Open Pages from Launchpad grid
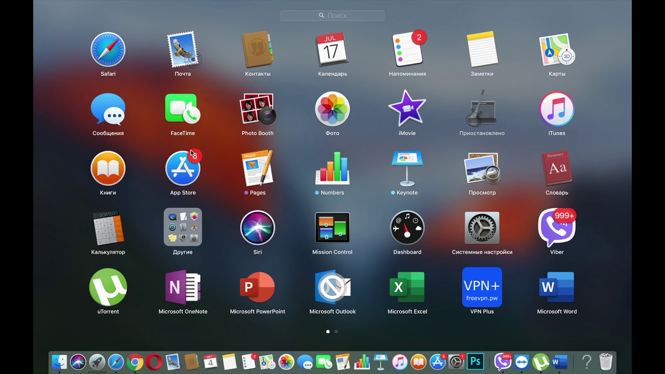665x374 pixels. click(258, 168)
